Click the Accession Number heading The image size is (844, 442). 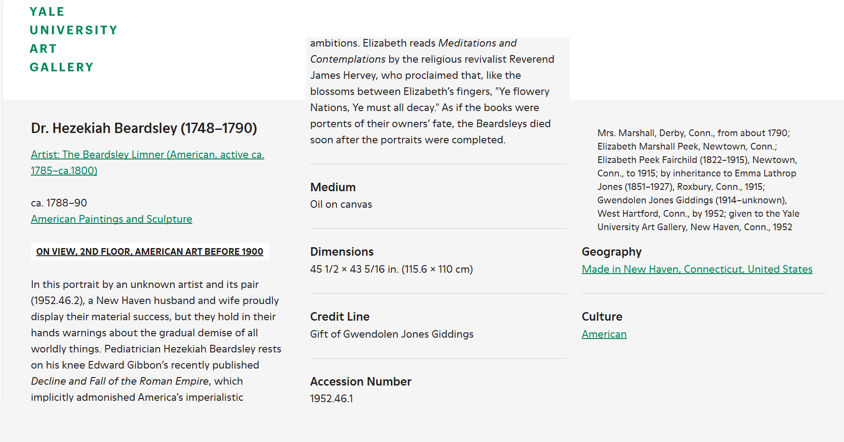click(x=360, y=382)
